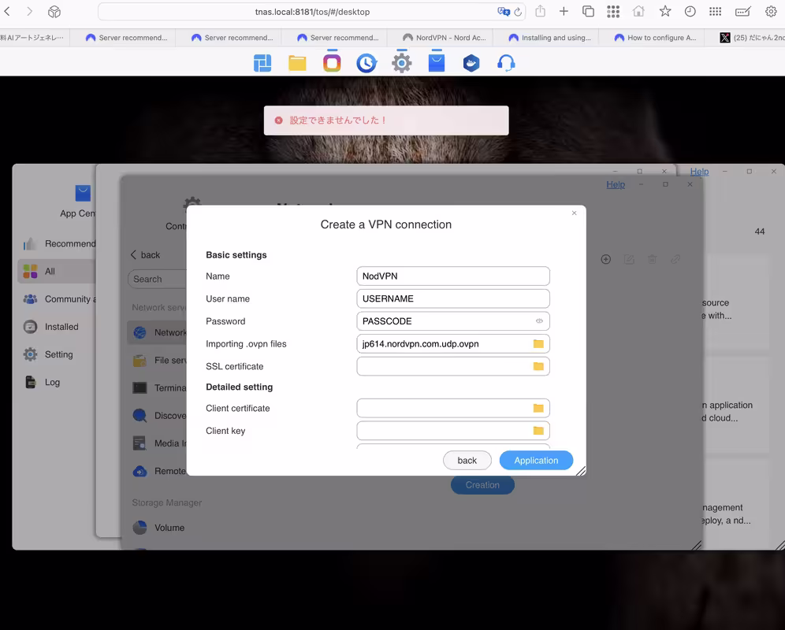Screen dimensions: 785x630
Task: Add VPN connection with plus icon
Action: tap(606, 259)
